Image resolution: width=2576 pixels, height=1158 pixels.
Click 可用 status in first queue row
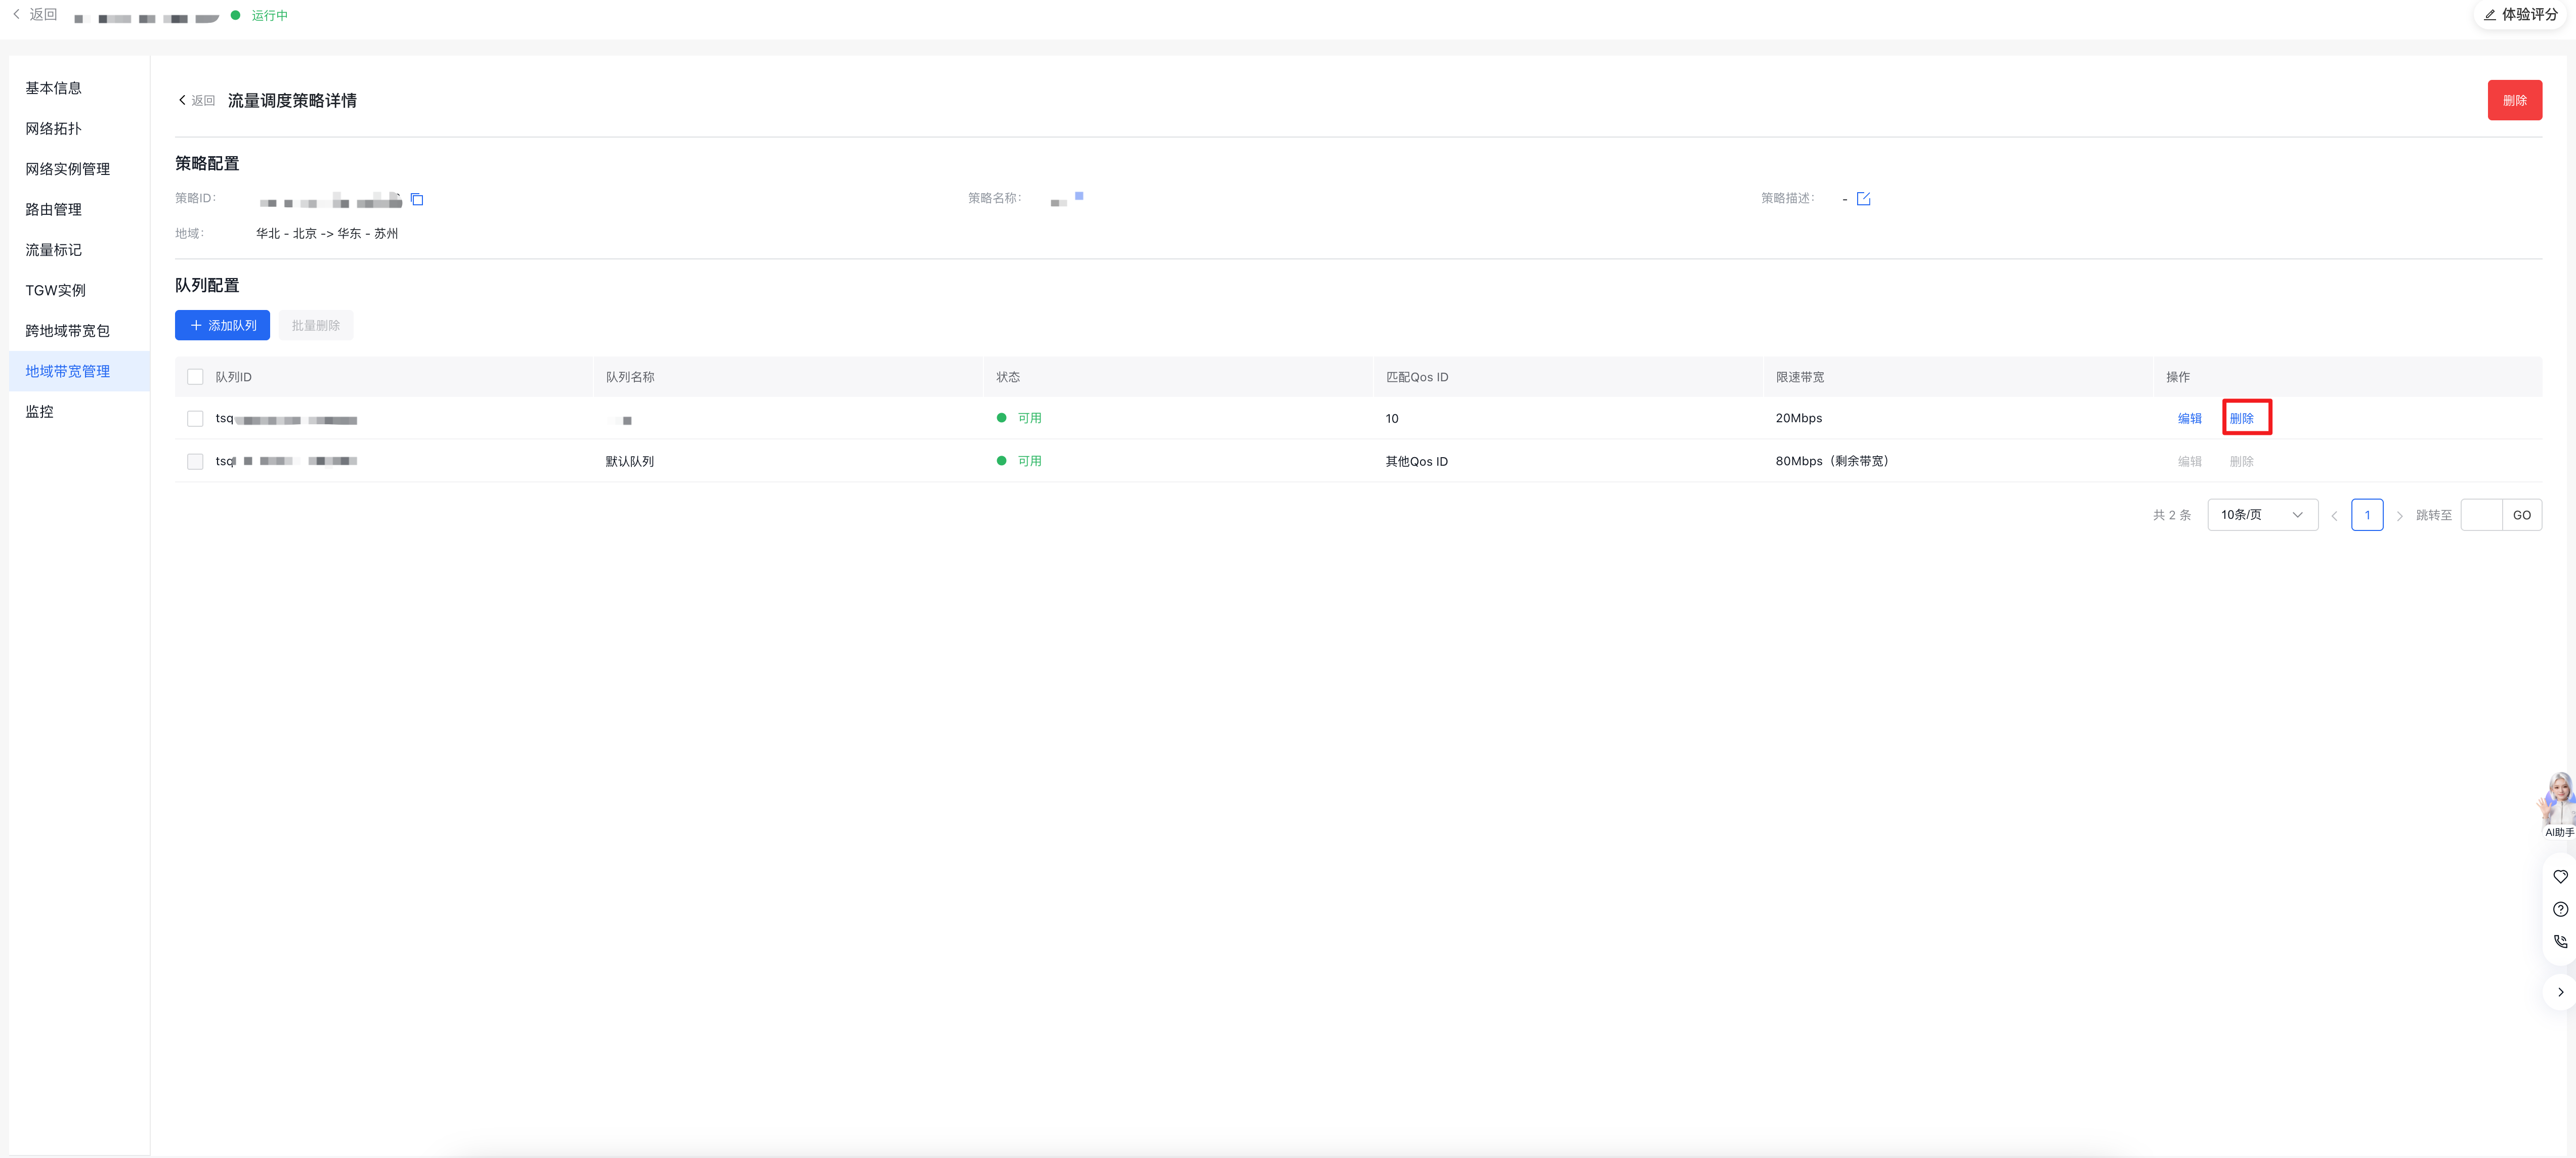(x=1029, y=418)
